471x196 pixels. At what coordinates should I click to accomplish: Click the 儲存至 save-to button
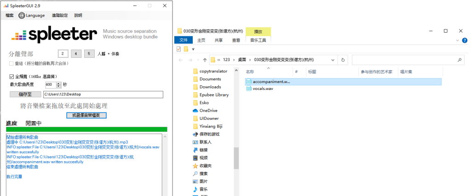tap(25, 95)
